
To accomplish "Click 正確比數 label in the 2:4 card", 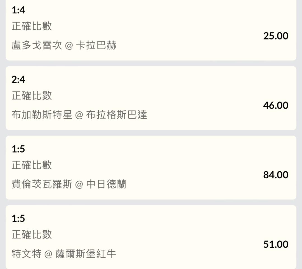I will pyautogui.click(x=32, y=95).
